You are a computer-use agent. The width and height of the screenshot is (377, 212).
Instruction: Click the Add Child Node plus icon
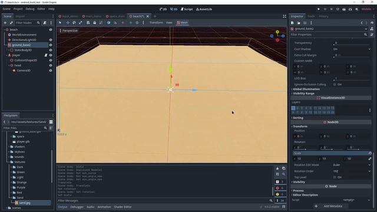pos(5,22)
